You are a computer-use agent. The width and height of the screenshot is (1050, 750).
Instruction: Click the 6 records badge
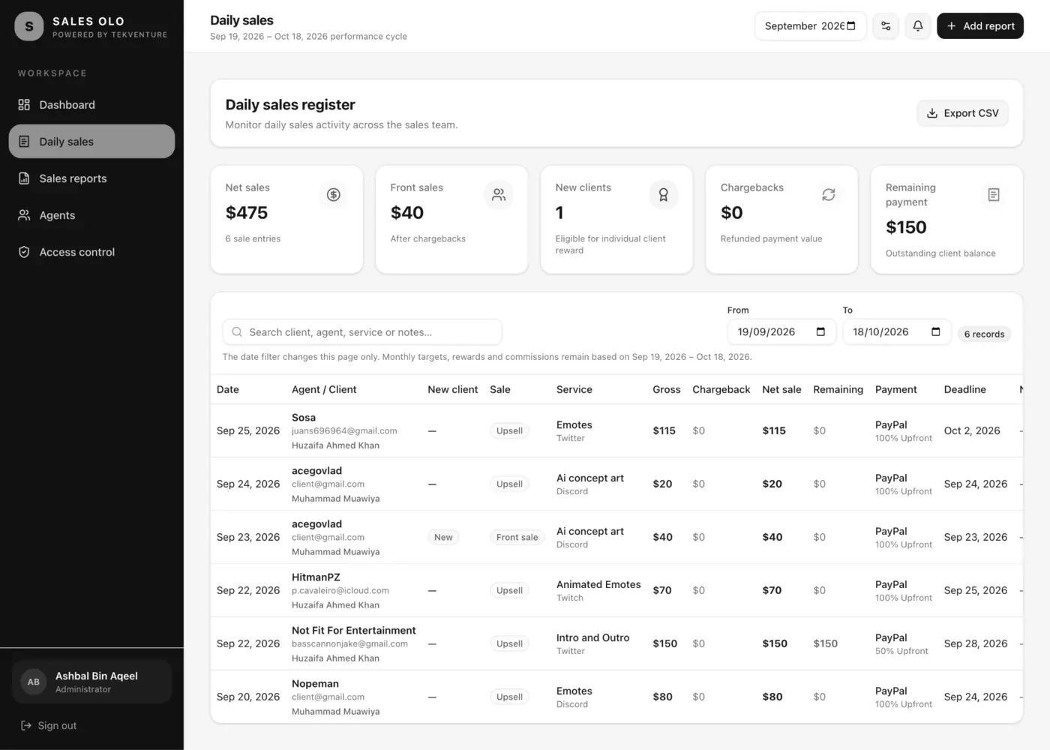click(x=984, y=334)
